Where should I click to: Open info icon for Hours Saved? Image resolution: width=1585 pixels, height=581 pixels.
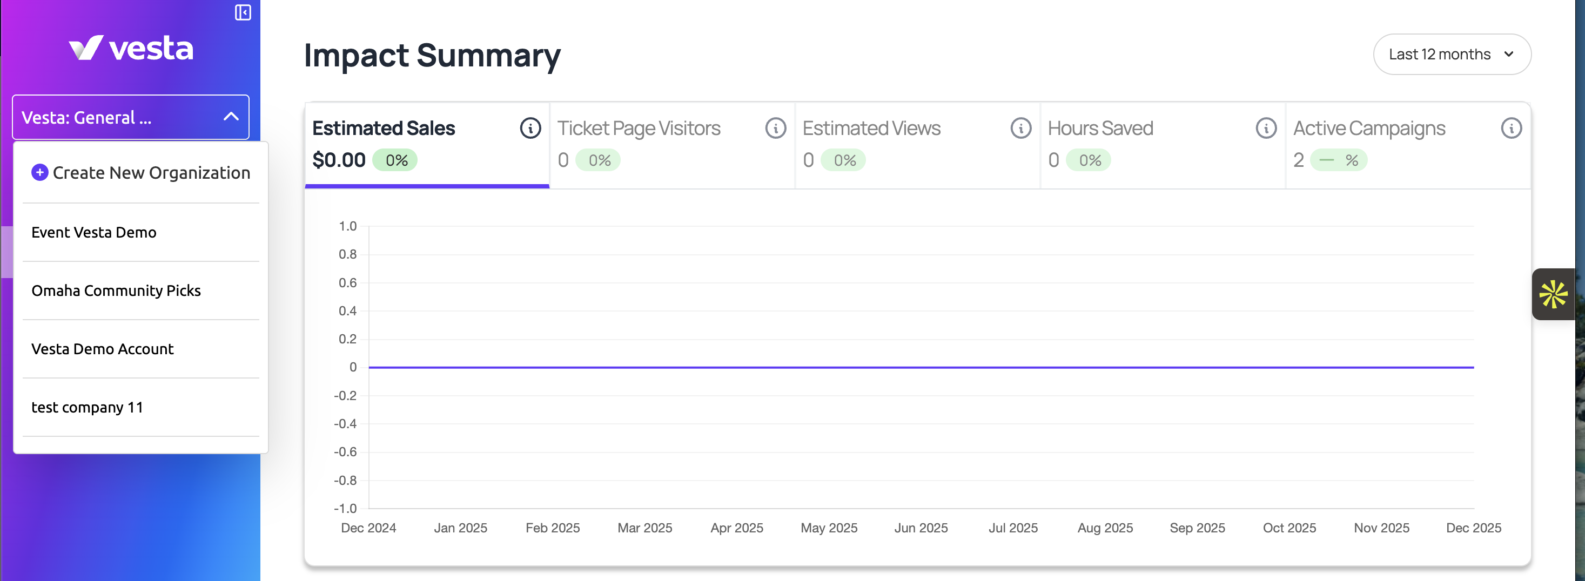point(1266,128)
